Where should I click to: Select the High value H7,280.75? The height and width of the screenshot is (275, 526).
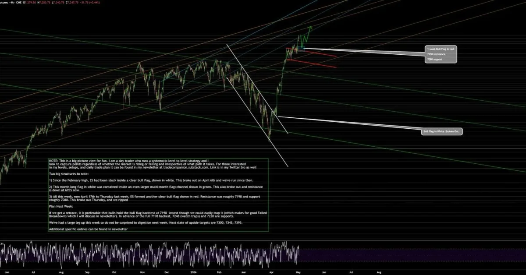[x=44, y=2]
